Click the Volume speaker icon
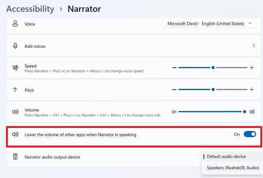The width and height of the screenshot is (263, 178). click(15, 112)
